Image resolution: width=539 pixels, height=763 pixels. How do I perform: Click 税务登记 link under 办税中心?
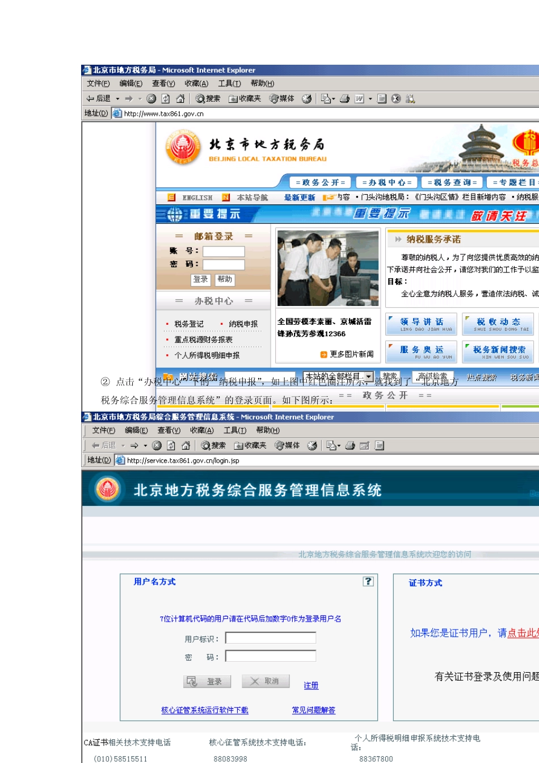click(x=189, y=324)
